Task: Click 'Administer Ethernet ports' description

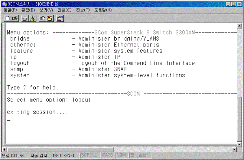Action: 119,45
